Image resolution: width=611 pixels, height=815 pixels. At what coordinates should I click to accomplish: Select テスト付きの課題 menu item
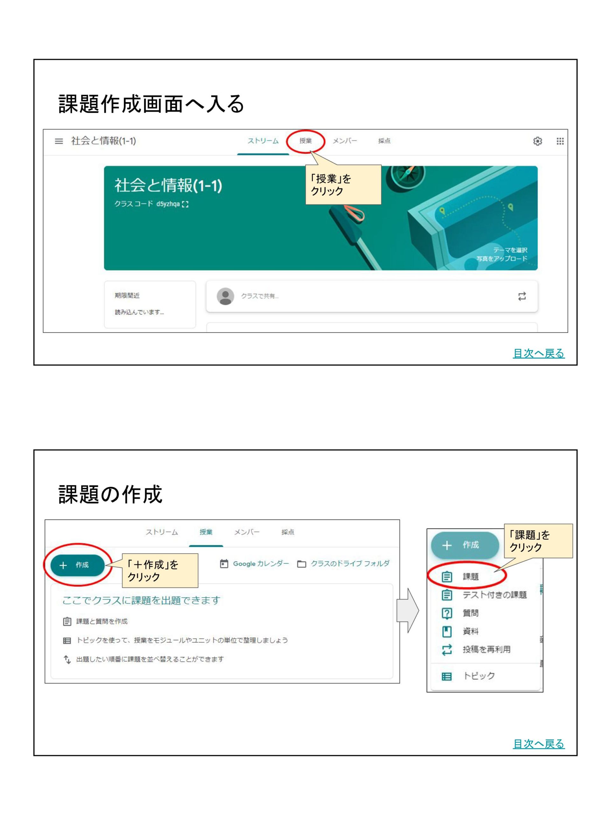coord(494,595)
